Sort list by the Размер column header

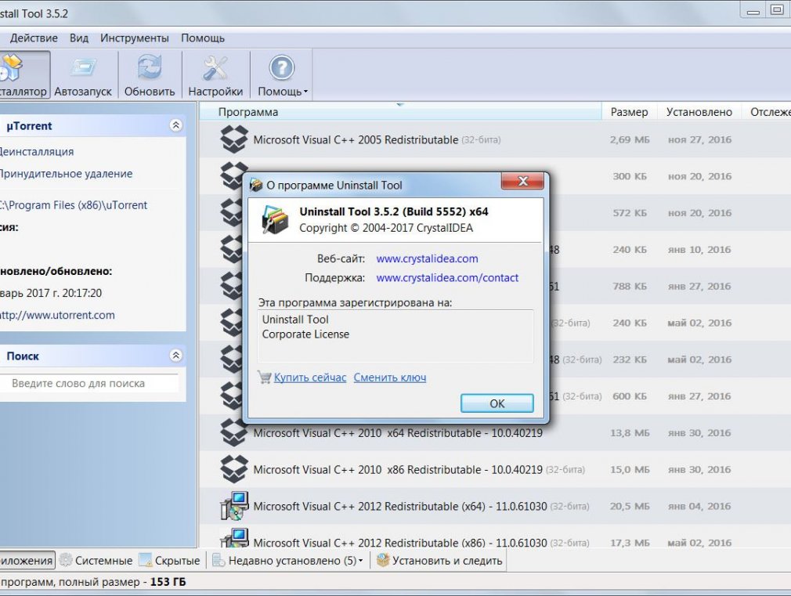[629, 112]
